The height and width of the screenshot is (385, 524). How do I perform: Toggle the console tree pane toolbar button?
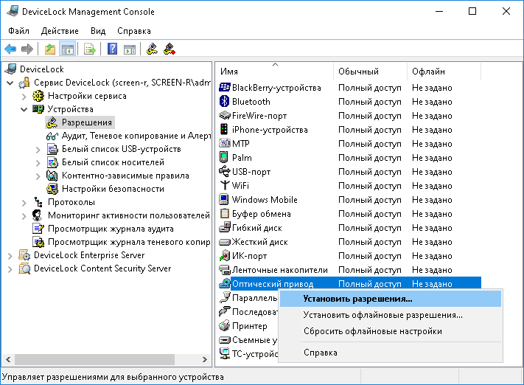click(x=67, y=49)
